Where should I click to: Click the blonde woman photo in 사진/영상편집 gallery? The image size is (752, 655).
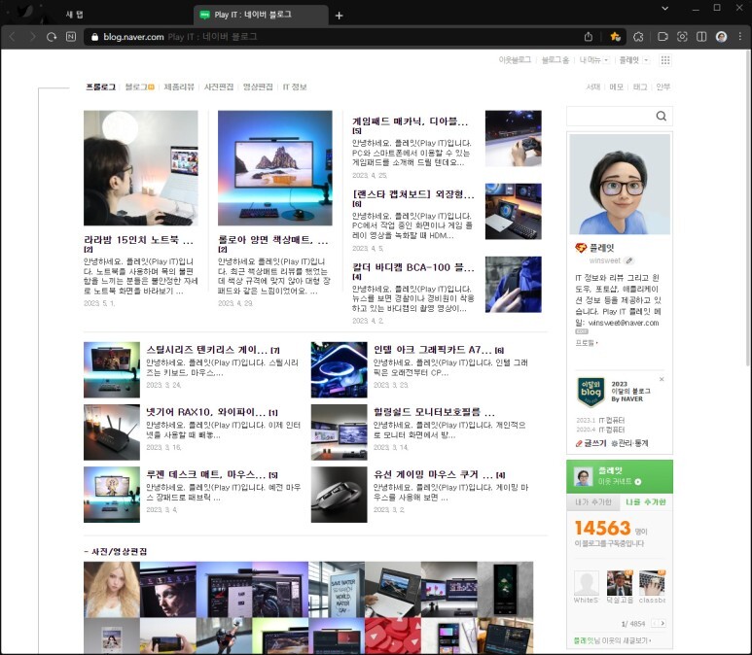pos(111,589)
